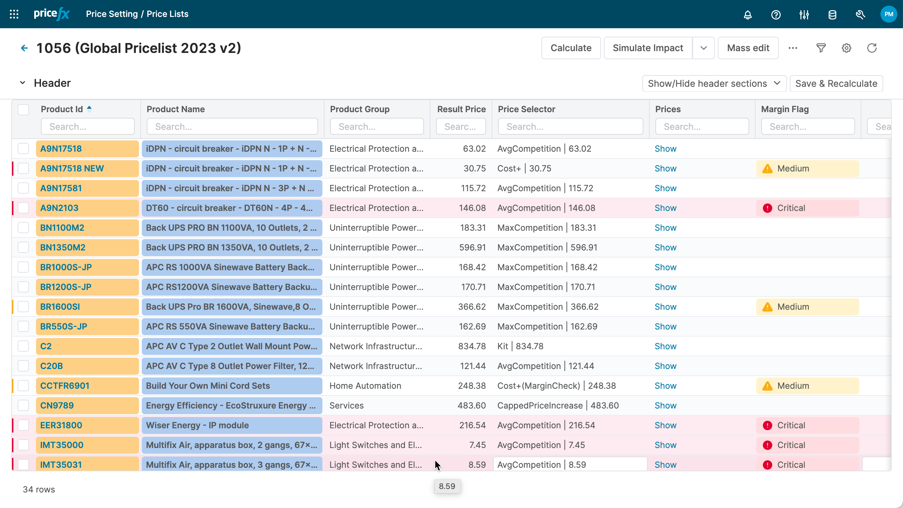The image size is (903, 508).
Task: Check the BR1600SI row checkbox
Action: point(23,307)
